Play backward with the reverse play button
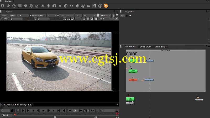 pyautogui.click(x=33, y=111)
